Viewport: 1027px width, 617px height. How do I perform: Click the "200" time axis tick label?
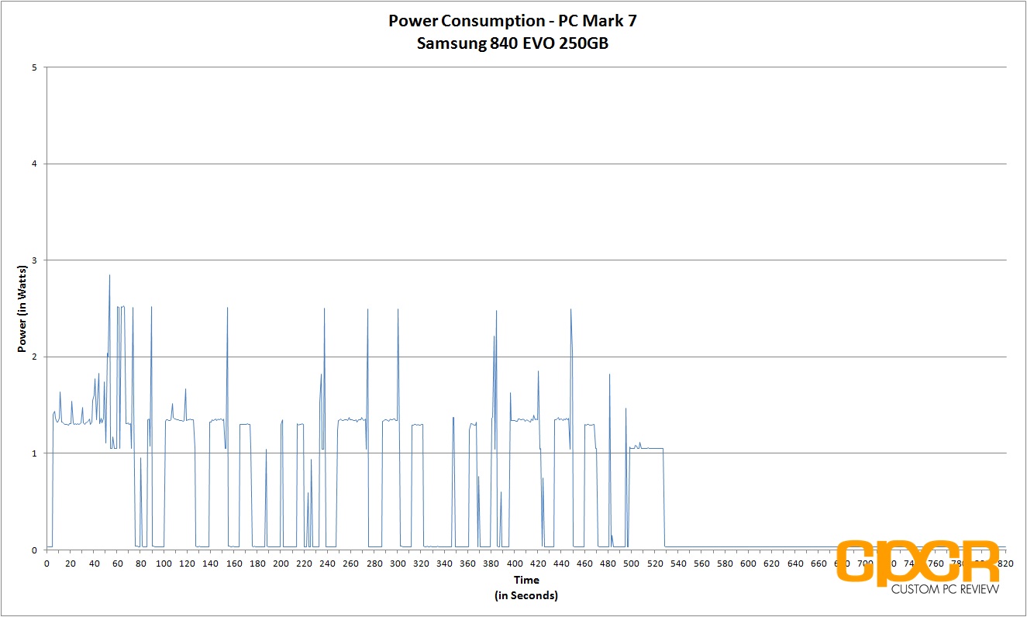tap(281, 564)
